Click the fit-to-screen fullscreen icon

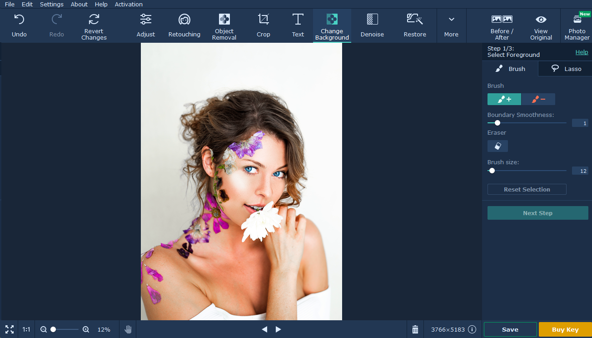pos(10,329)
